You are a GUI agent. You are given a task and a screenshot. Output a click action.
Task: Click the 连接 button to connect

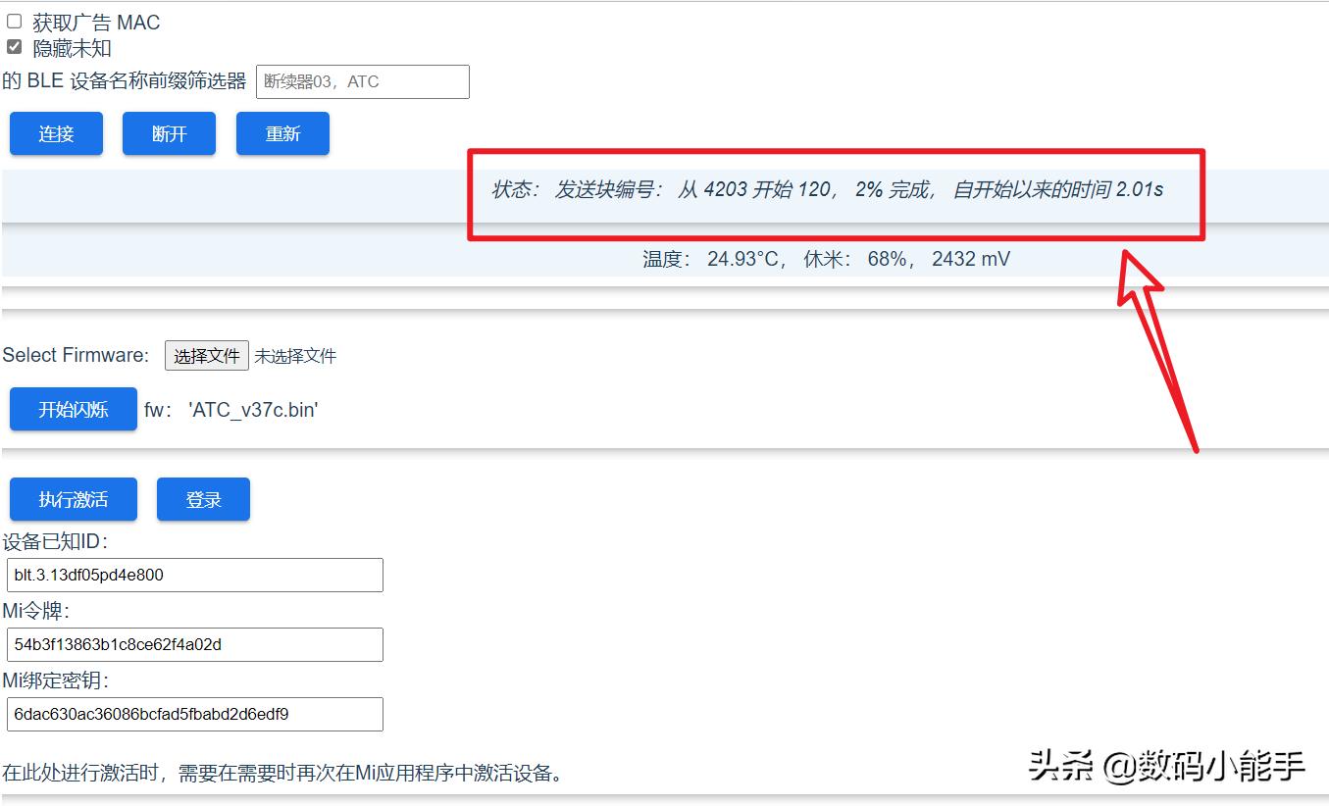pyautogui.click(x=55, y=133)
